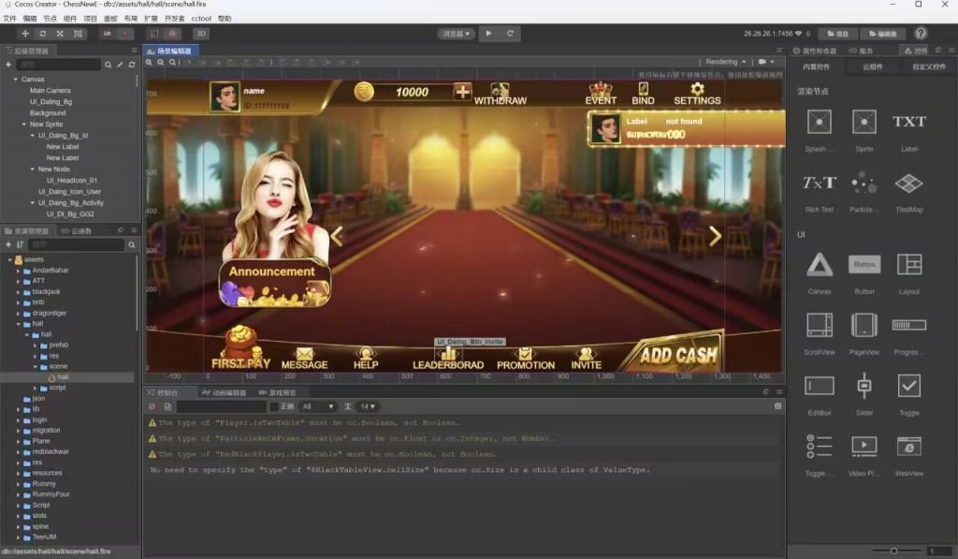The width and height of the screenshot is (958, 559).
Task: Select the Toggle UI widget
Action: [908, 385]
